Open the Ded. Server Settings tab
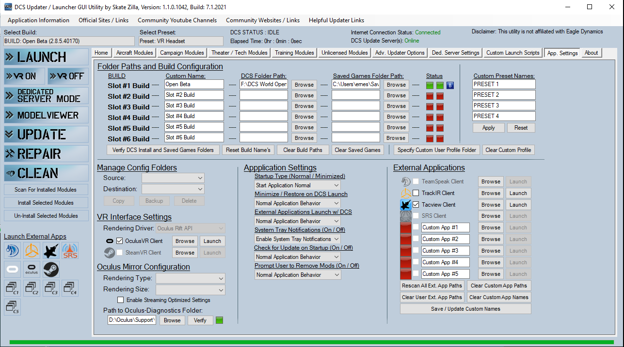This screenshot has height=347, width=624. click(x=456, y=53)
